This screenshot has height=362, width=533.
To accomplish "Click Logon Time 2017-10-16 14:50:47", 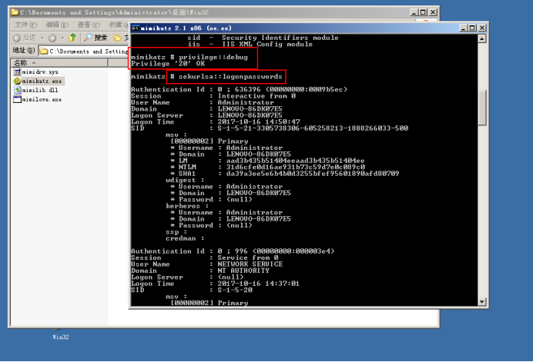I will pyautogui.click(x=216, y=121).
